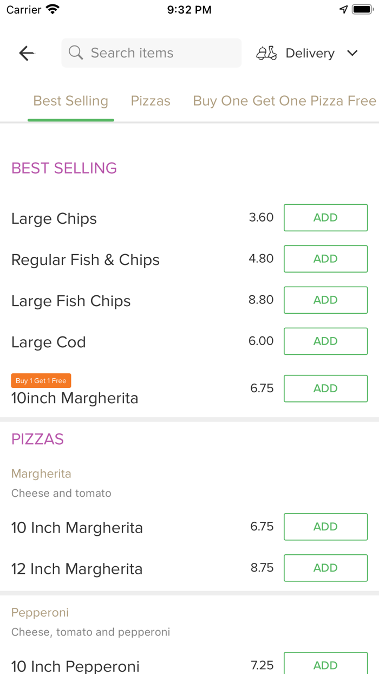Switch to the Pizzas tab
The height and width of the screenshot is (674, 379).
coord(150,100)
